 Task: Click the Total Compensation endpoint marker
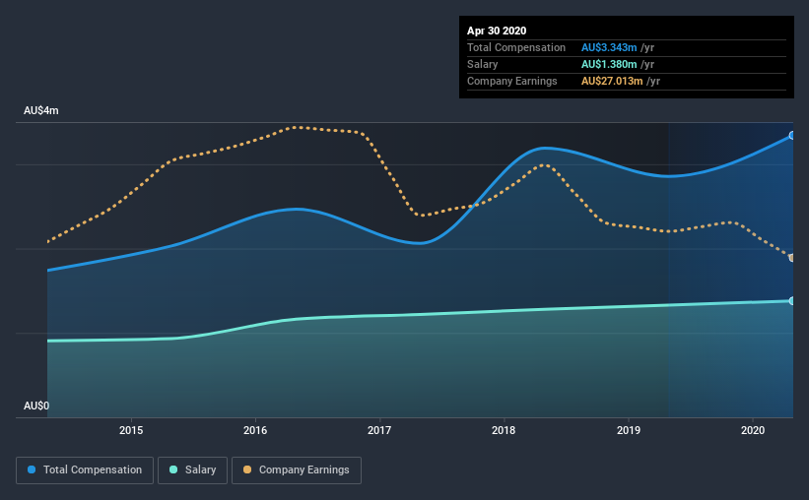coord(792,136)
